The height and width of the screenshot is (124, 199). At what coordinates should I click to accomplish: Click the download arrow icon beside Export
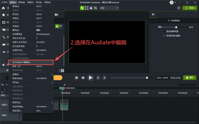179,8
